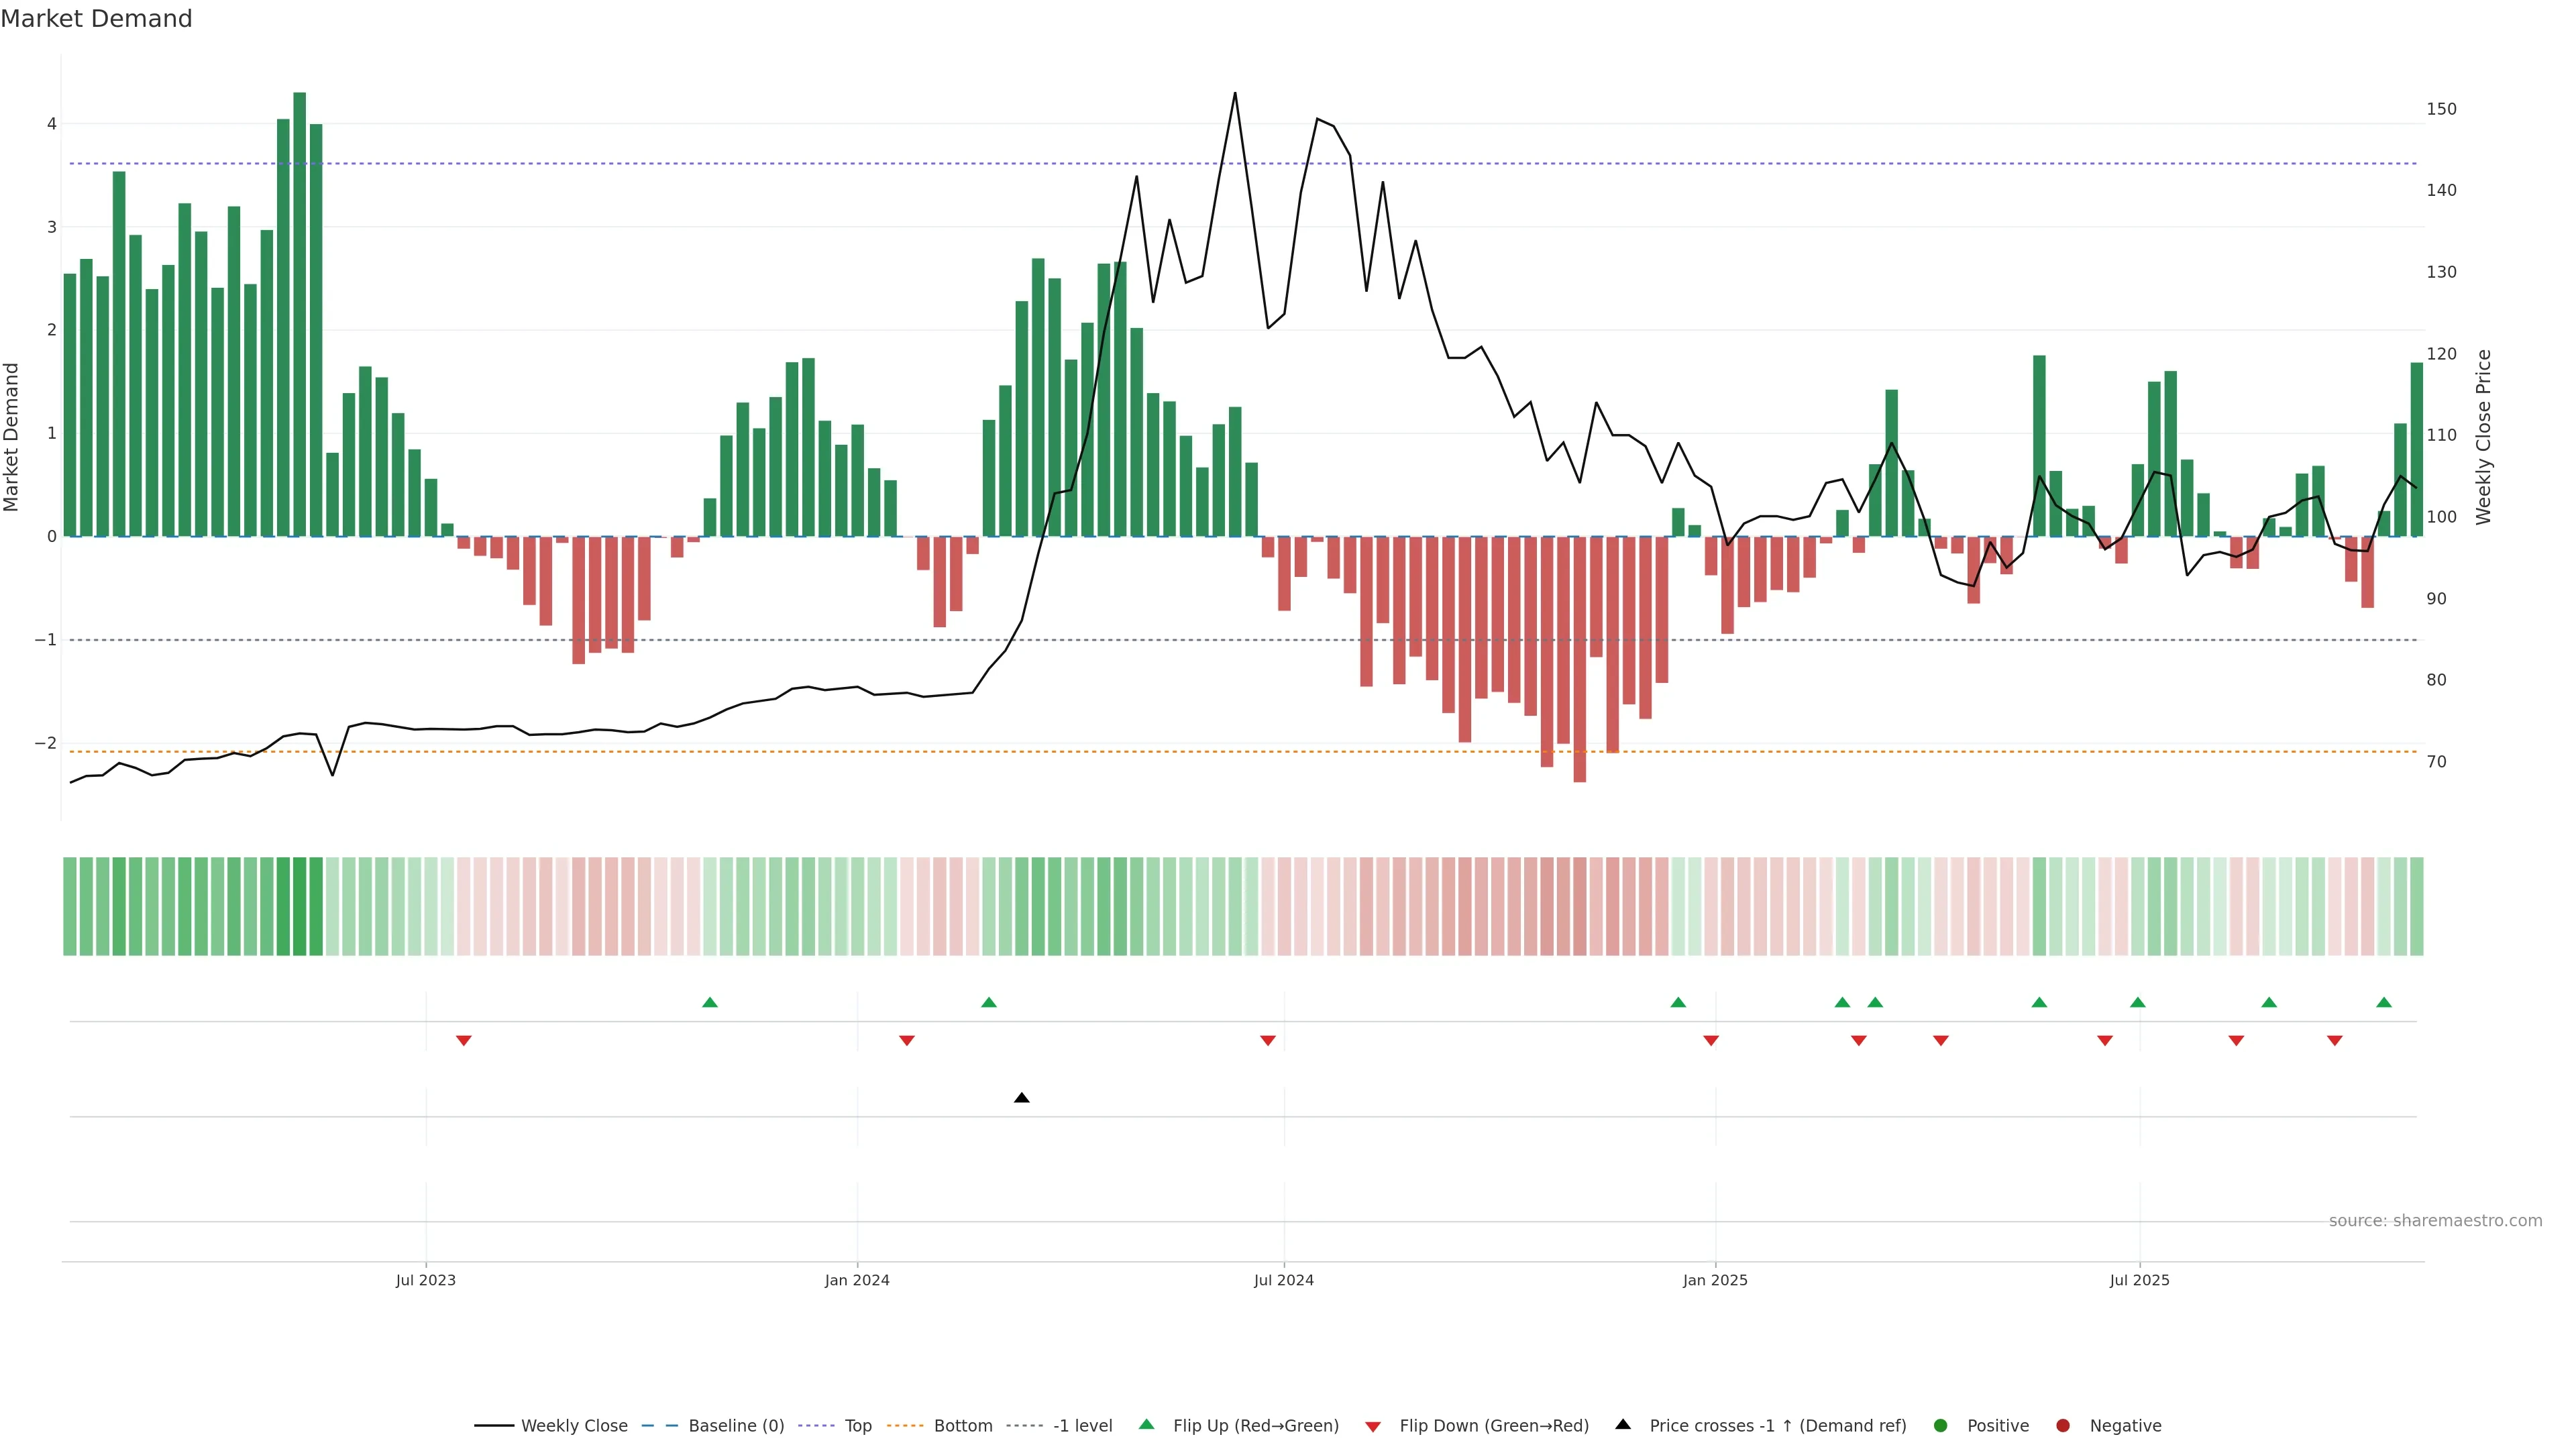Viewport: 2576px width, 1449px height.
Task: Toggle the Negative legend item
Action: click(2125, 1426)
